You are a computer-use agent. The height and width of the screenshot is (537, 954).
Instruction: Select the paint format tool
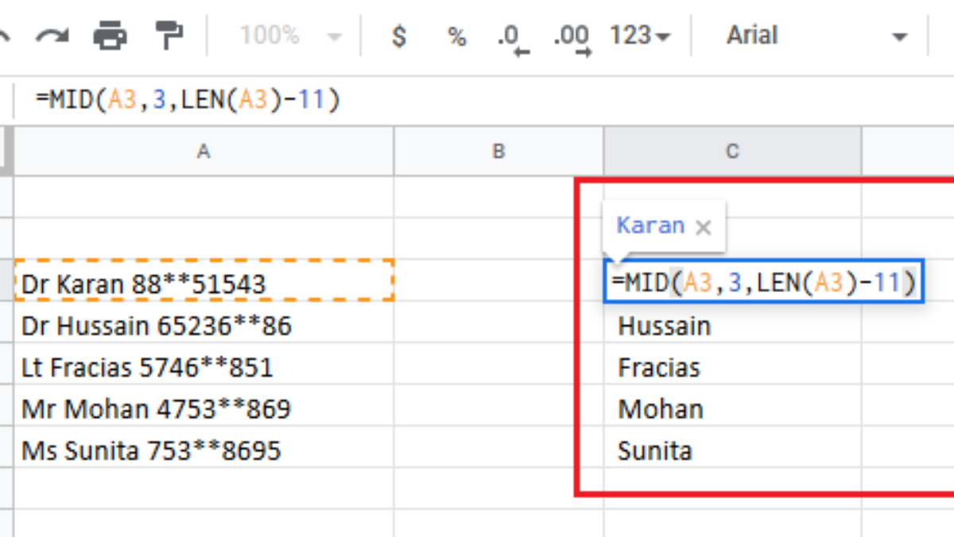(x=169, y=36)
